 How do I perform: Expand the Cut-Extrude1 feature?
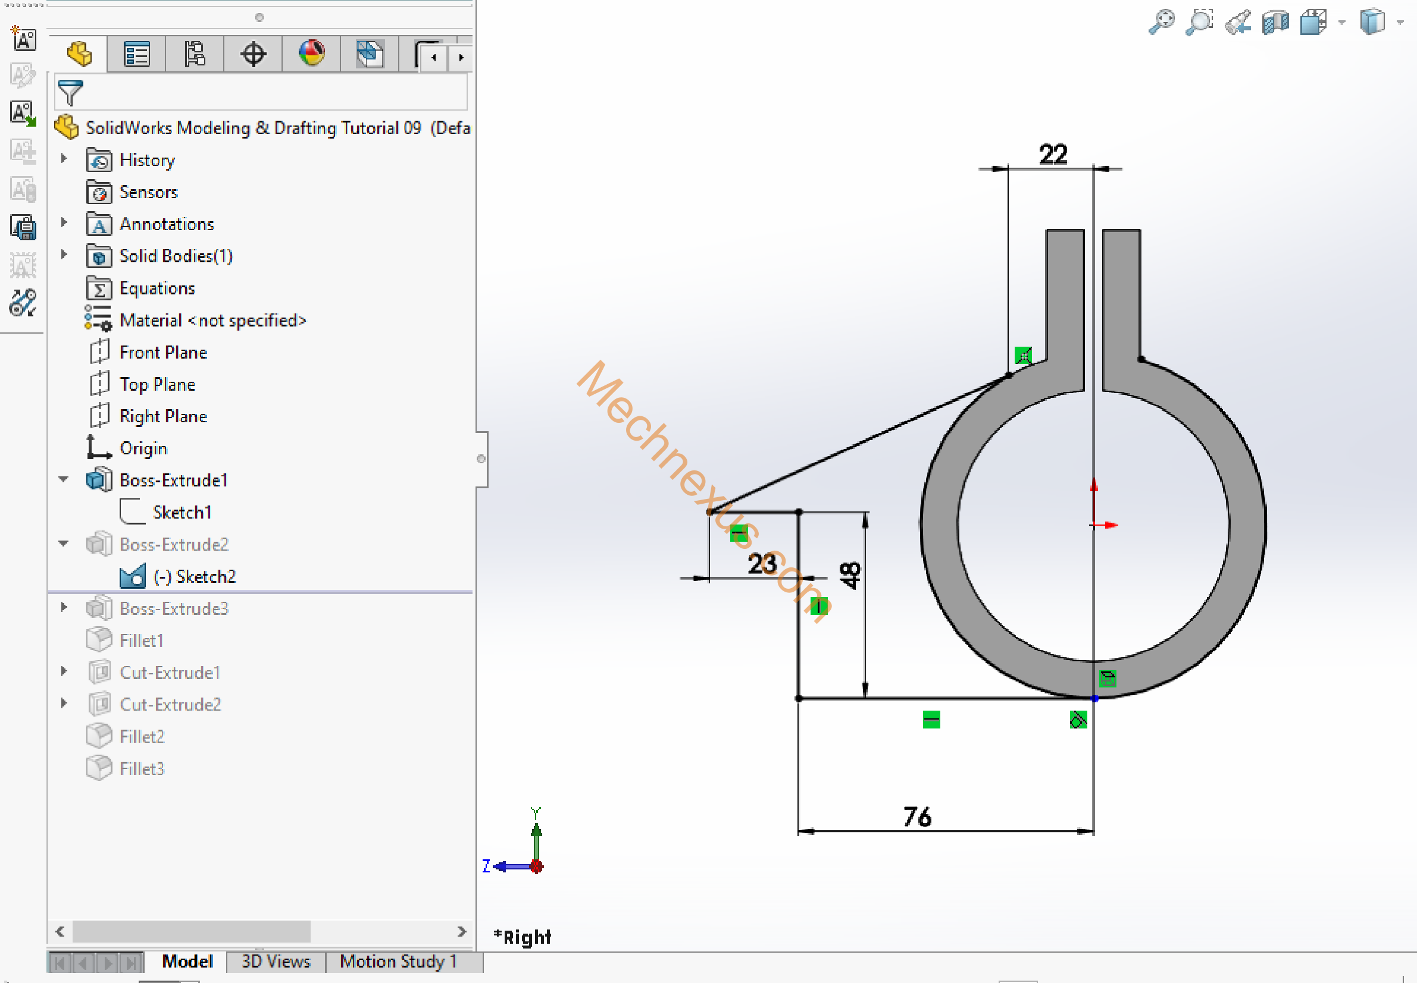pyautogui.click(x=64, y=671)
